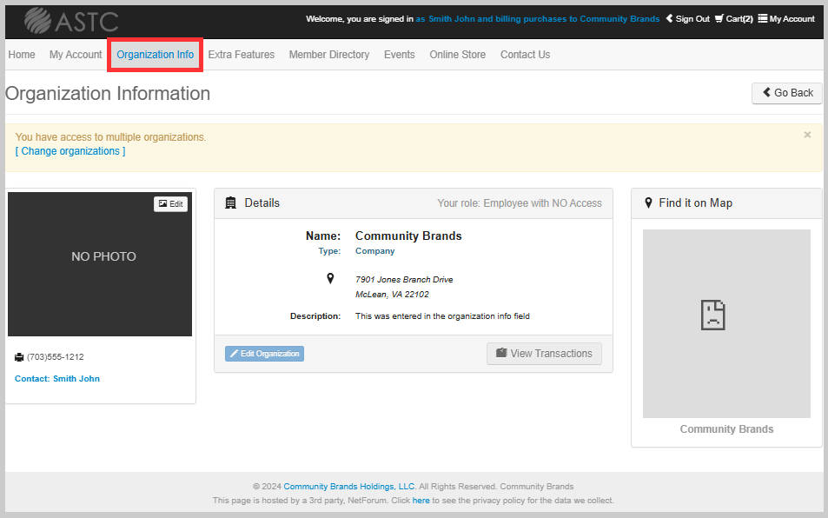Open the Extra Features tab
Screen dimensions: 828x518
[242, 55]
